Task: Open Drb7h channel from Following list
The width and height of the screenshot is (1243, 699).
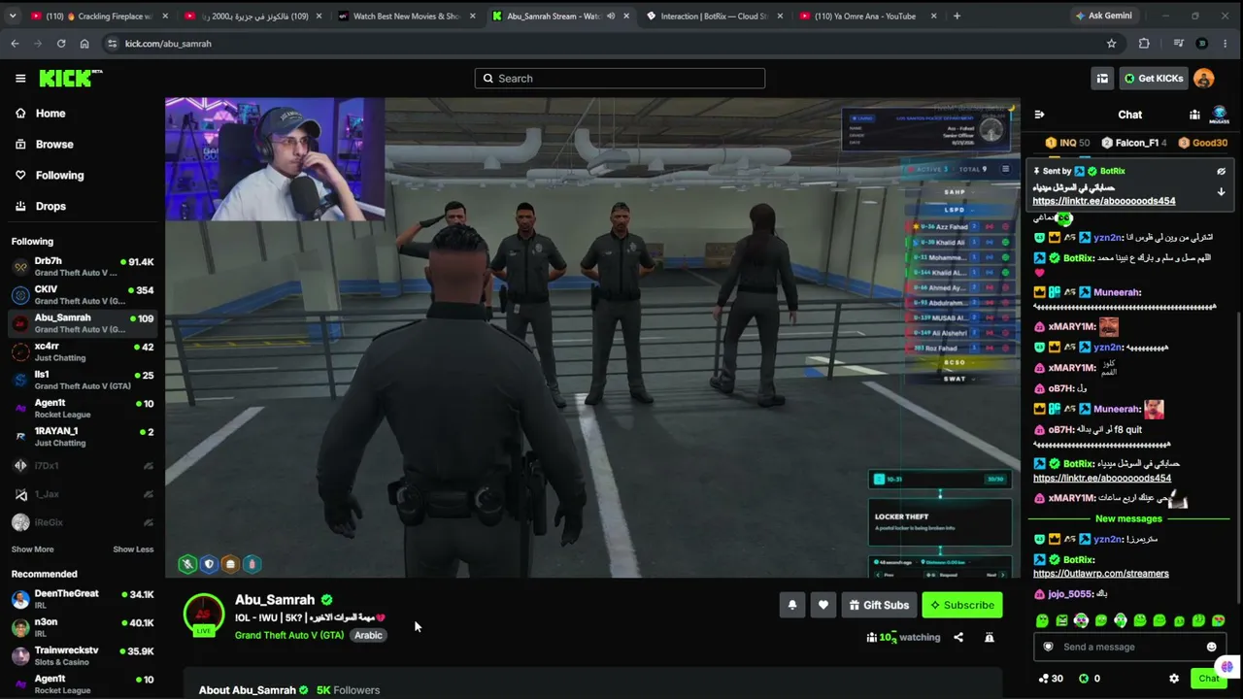Action: pos(83,267)
